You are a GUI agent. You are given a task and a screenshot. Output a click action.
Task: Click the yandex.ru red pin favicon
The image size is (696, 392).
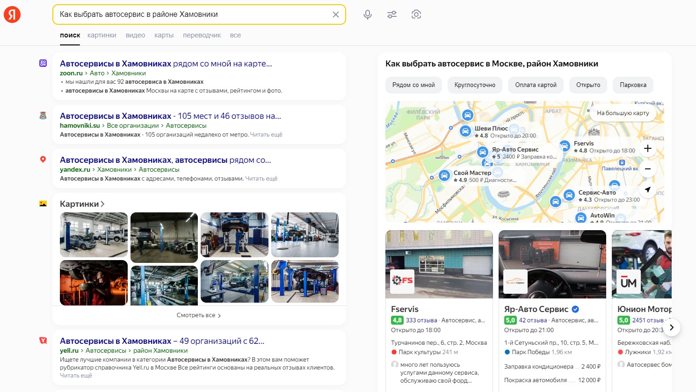pos(43,160)
